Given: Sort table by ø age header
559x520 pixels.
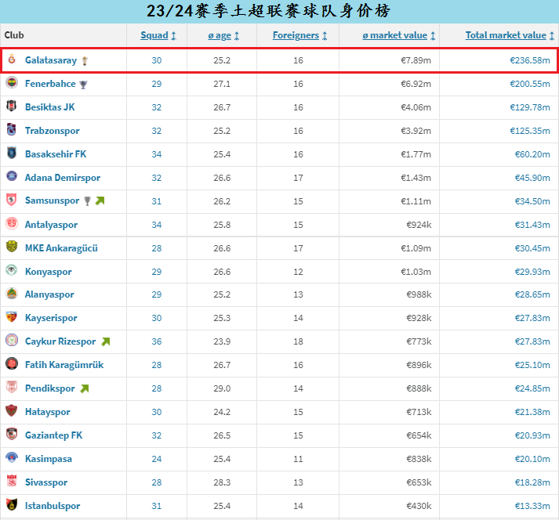Looking at the screenshot, I should pyautogui.click(x=223, y=35).
